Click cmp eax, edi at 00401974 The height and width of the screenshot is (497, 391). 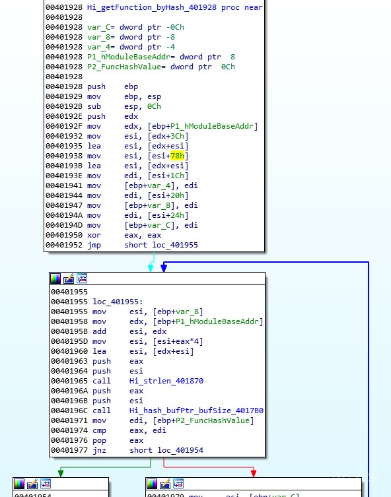pyautogui.click(x=129, y=430)
